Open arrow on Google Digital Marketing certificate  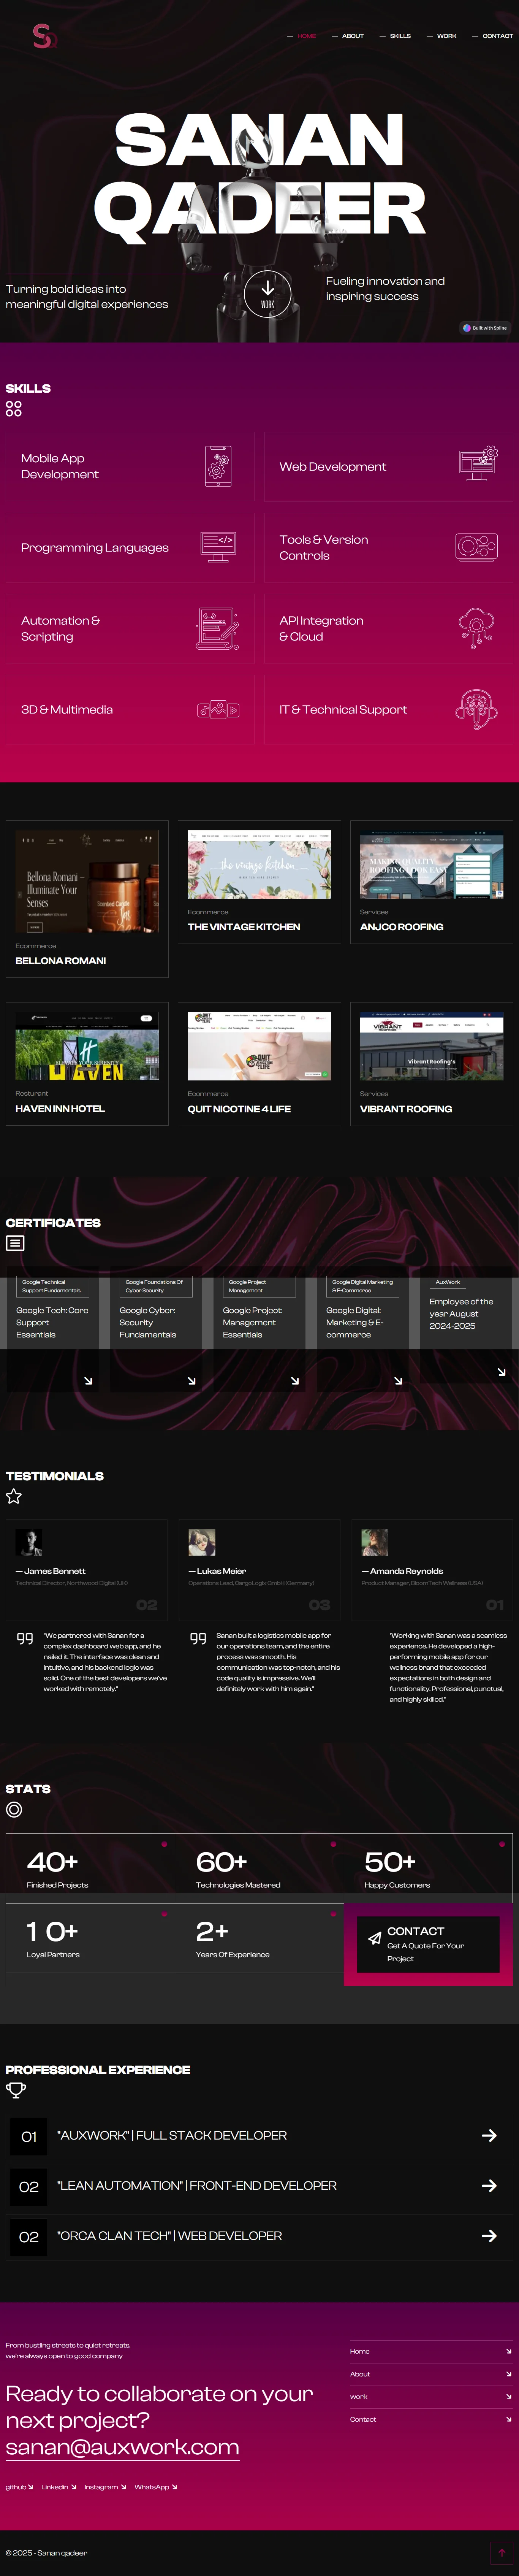point(398,1381)
